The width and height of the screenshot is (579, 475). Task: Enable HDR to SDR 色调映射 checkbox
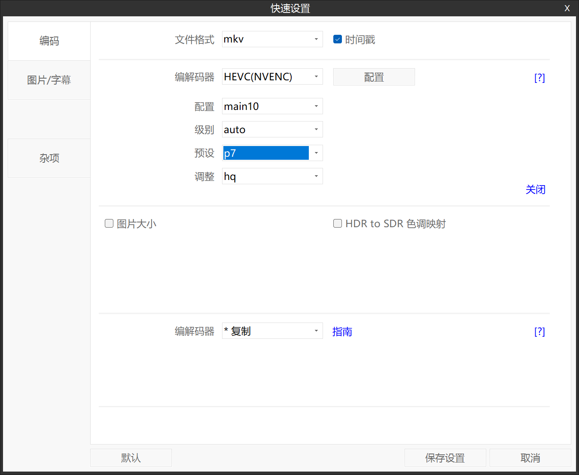tap(338, 223)
